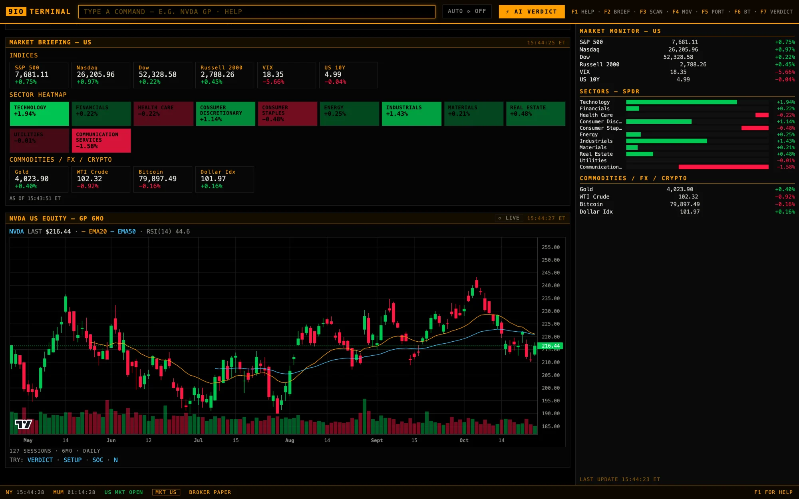Select the REAL ESTATE heatmap tile
The height and width of the screenshot is (499, 799).
535,114
